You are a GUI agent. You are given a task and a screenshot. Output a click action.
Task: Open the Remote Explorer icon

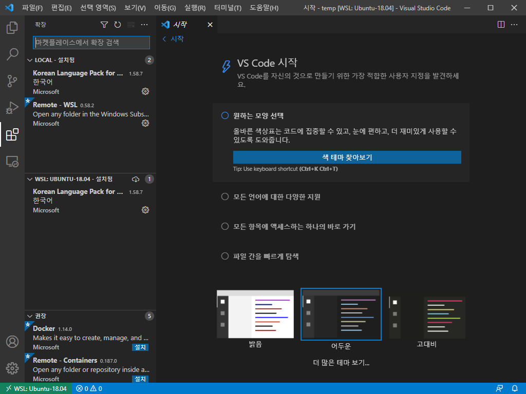point(12,162)
